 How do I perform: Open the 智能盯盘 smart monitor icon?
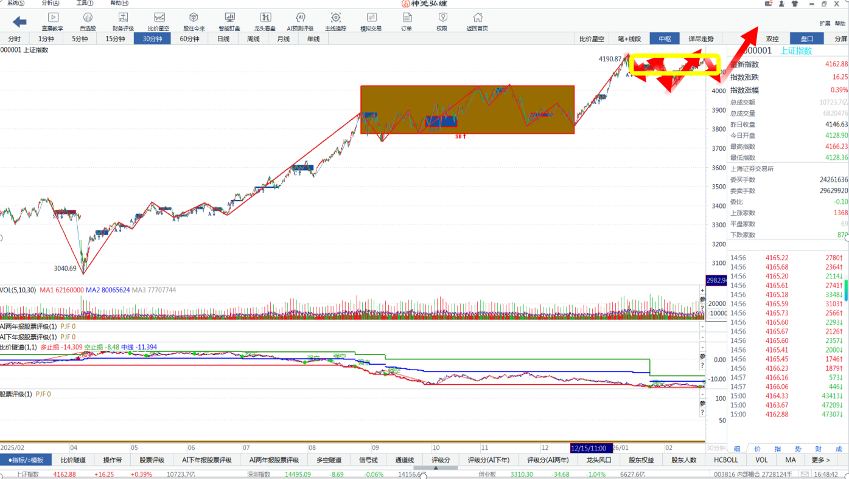(229, 21)
